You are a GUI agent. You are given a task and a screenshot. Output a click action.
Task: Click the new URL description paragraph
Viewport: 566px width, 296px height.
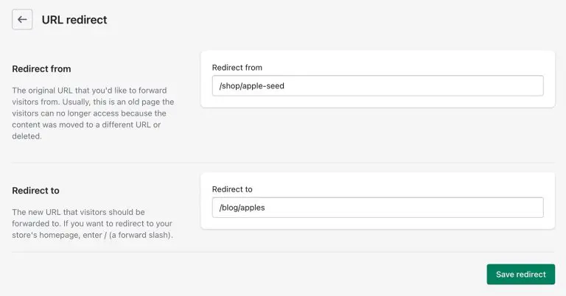coord(92,224)
